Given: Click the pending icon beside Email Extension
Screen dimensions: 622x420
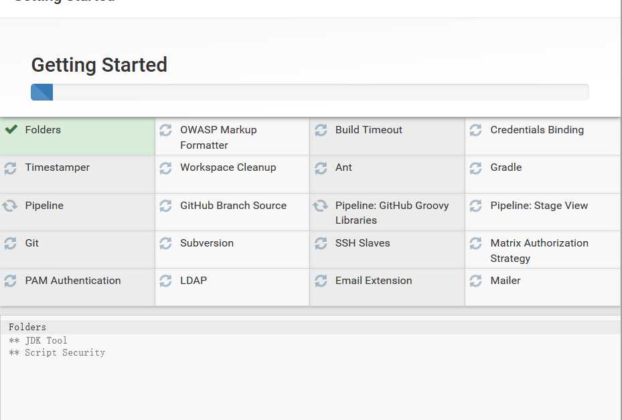Looking at the screenshot, I should [x=321, y=281].
